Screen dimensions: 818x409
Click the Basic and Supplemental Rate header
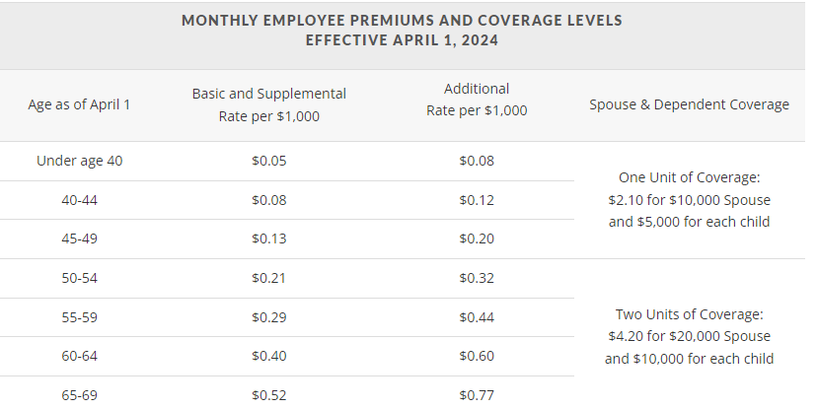[x=269, y=103]
